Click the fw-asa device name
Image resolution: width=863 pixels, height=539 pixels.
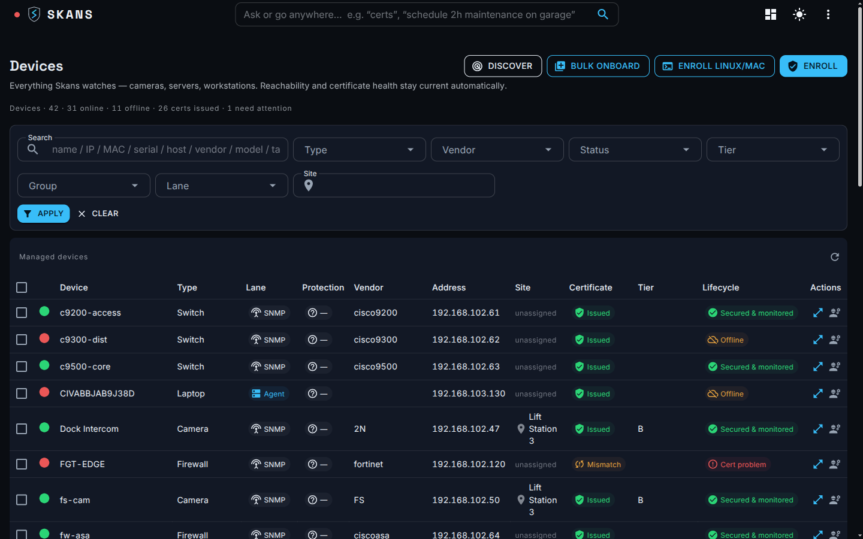pyautogui.click(x=75, y=535)
